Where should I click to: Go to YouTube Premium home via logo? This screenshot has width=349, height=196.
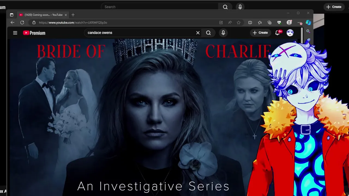[34, 33]
